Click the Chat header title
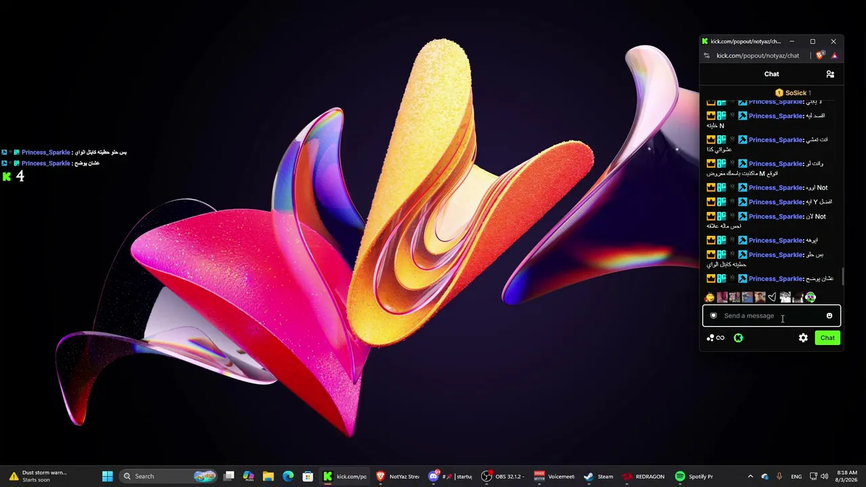This screenshot has height=487, width=866. [771, 74]
